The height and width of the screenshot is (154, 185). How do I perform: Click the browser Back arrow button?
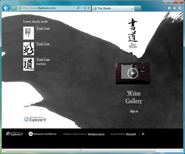(6, 8)
